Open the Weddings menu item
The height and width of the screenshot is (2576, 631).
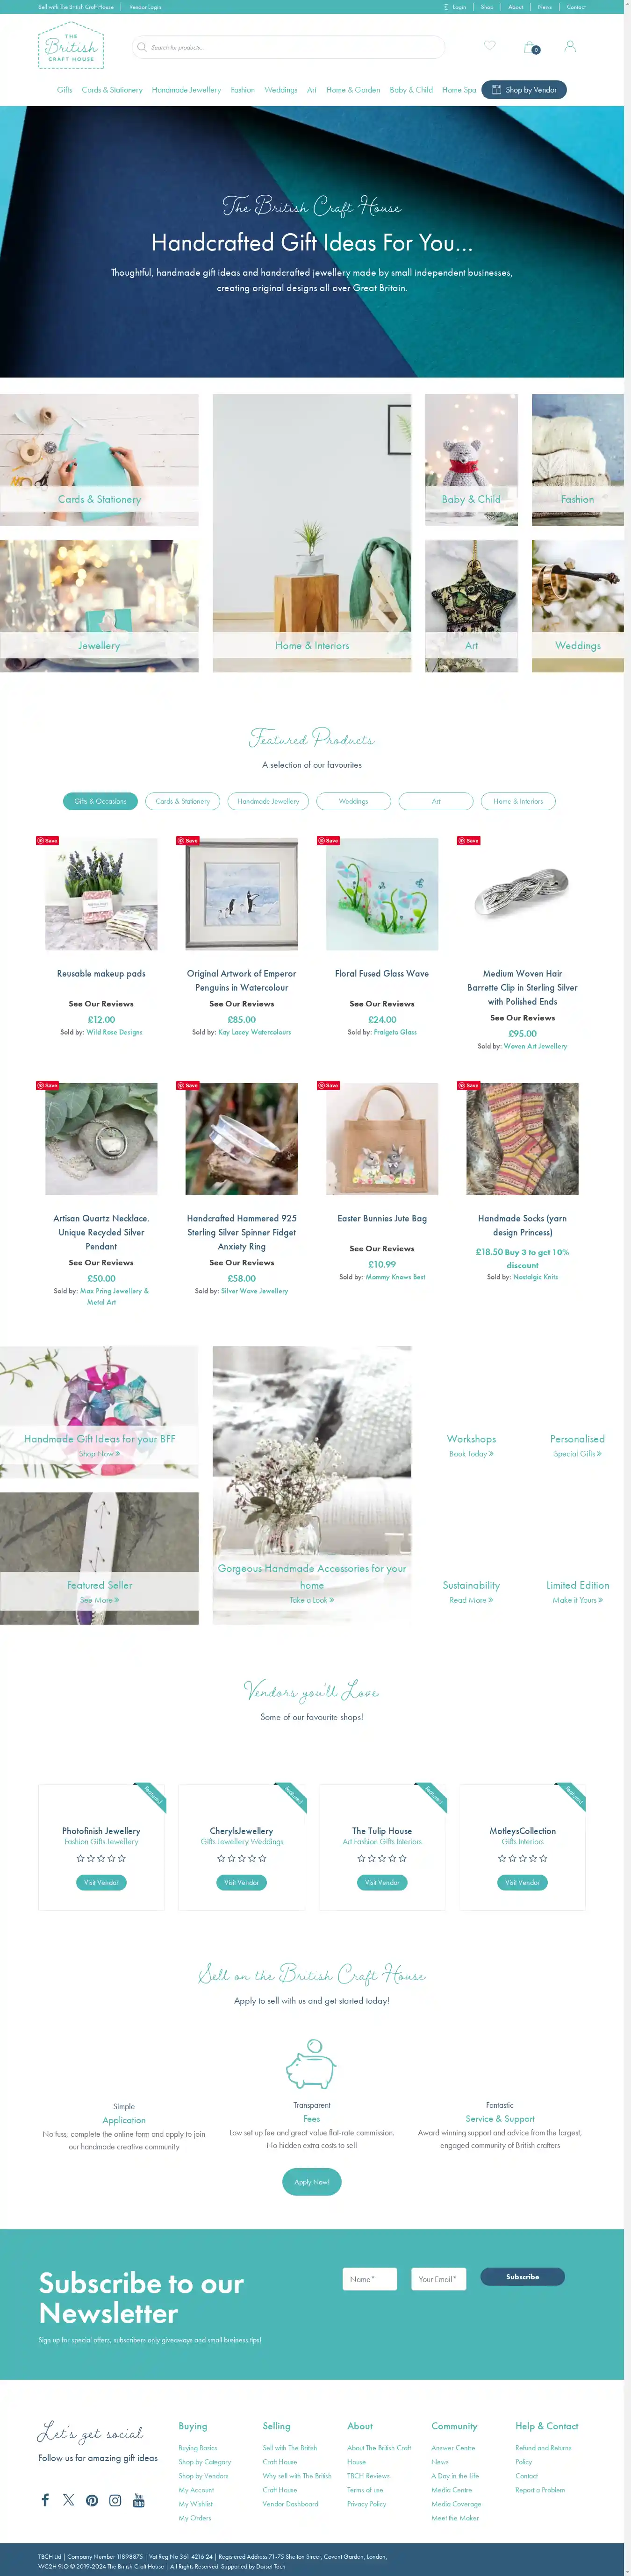point(281,90)
